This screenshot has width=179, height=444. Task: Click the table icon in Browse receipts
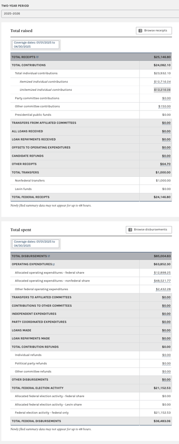tap(140, 31)
